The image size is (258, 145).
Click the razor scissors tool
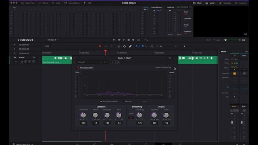tap(119, 46)
